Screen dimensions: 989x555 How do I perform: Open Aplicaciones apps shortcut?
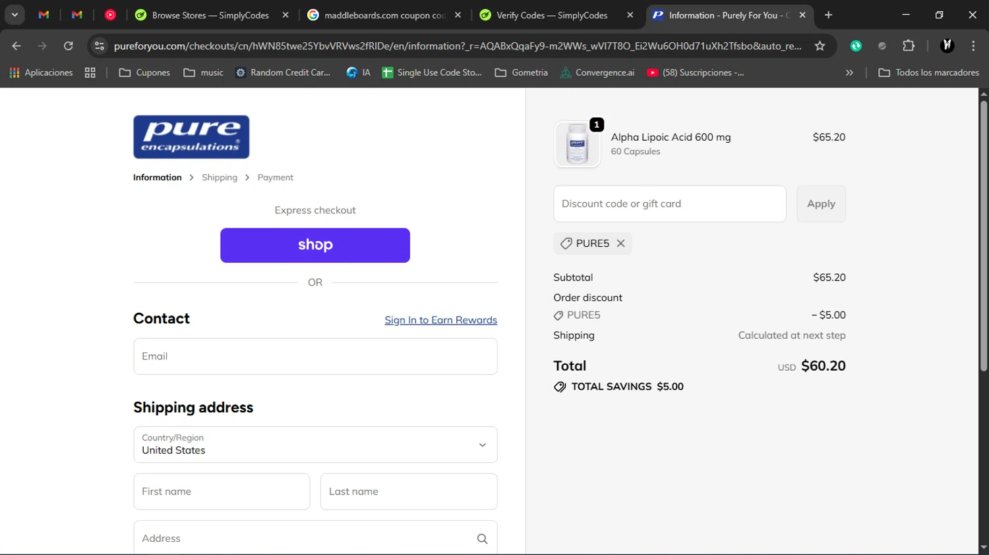point(41,72)
